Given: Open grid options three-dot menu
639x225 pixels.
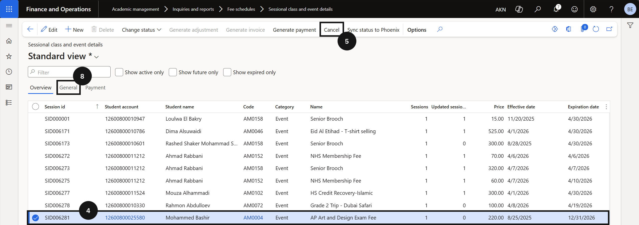Looking at the screenshot, I should coord(606,107).
